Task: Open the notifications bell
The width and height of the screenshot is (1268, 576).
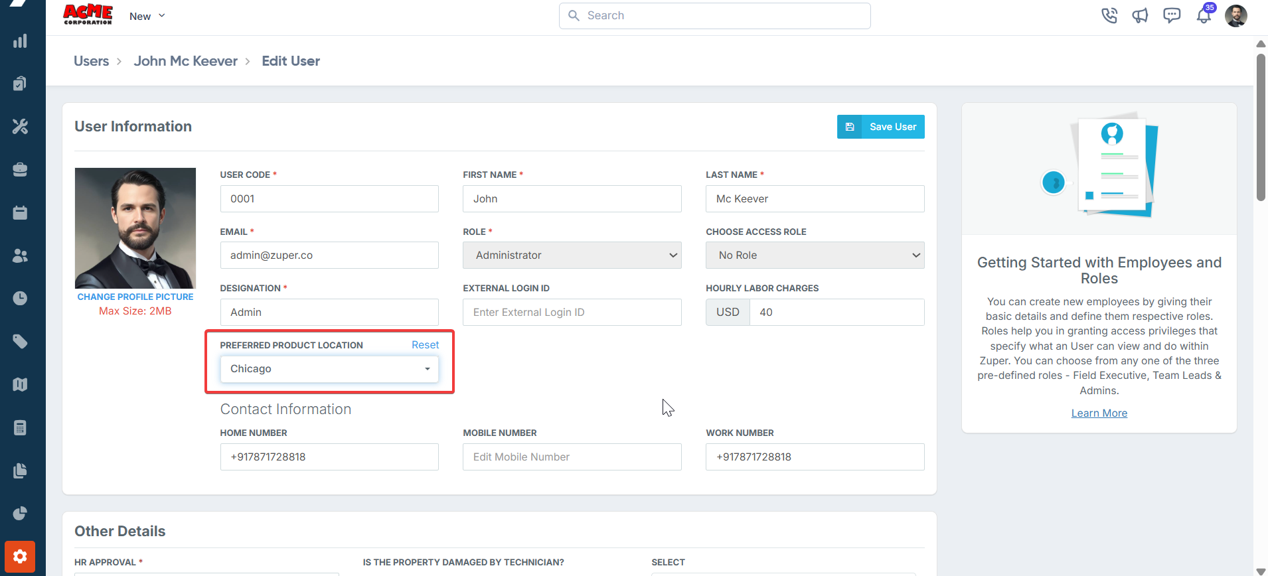Action: (x=1204, y=15)
